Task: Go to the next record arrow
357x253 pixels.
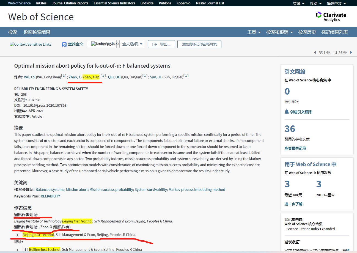Action: tap(351, 52)
